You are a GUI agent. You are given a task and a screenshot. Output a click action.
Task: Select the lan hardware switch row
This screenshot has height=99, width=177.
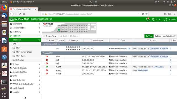click(109, 49)
